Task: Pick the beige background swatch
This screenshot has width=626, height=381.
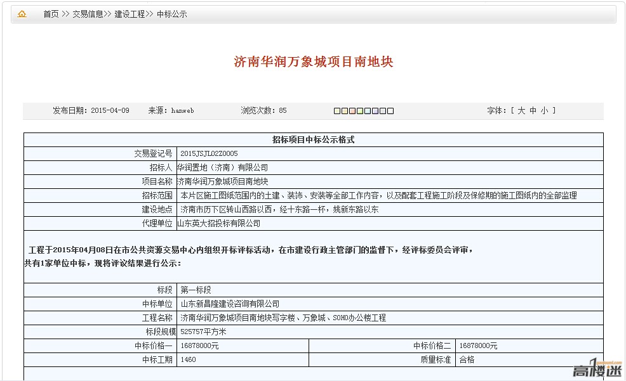Action: [345, 111]
